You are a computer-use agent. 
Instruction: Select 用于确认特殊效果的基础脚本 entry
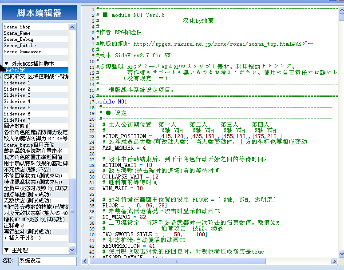36,163
